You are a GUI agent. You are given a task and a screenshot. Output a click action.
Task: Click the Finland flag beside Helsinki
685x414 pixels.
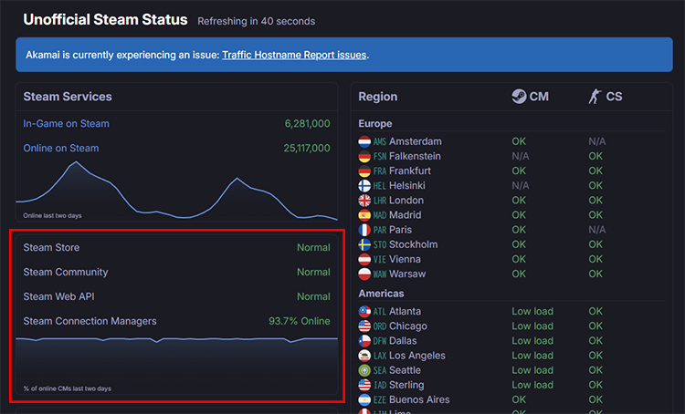point(364,186)
